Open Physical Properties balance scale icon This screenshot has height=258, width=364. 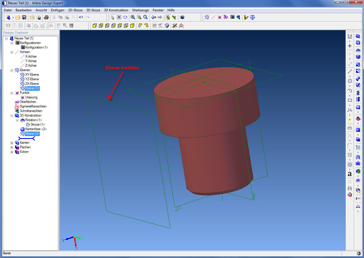pos(253,17)
